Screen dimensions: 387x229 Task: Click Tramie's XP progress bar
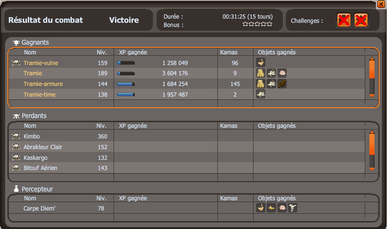pyautogui.click(x=126, y=73)
